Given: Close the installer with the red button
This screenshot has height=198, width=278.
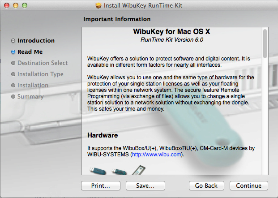Looking at the screenshot, I should pyautogui.click(x=6, y=6).
